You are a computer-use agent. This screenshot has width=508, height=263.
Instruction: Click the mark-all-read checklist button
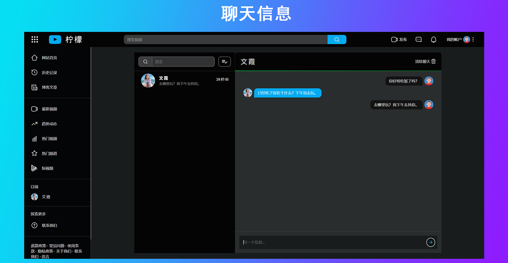click(x=225, y=62)
